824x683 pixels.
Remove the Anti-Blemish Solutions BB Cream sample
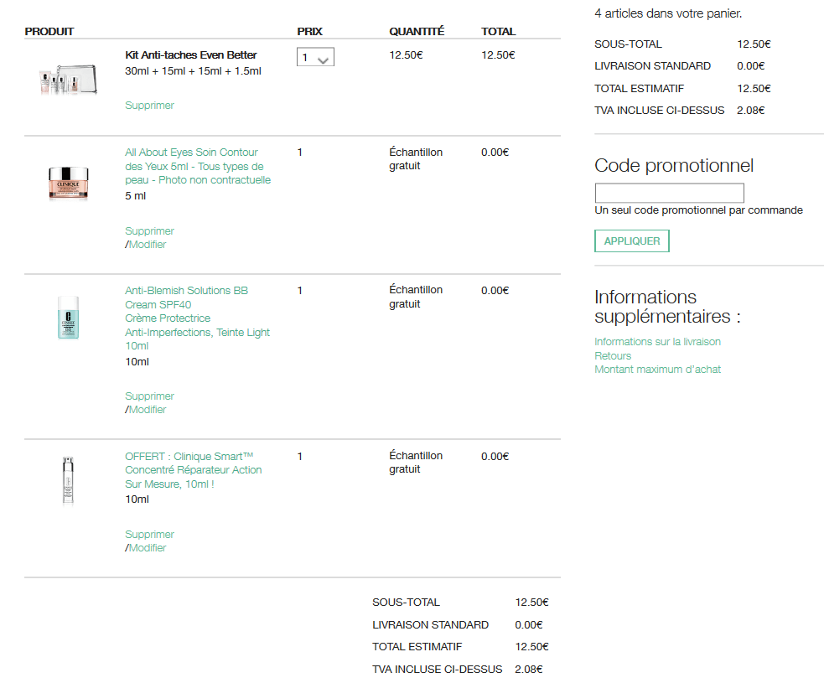pyautogui.click(x=149, y=396)
